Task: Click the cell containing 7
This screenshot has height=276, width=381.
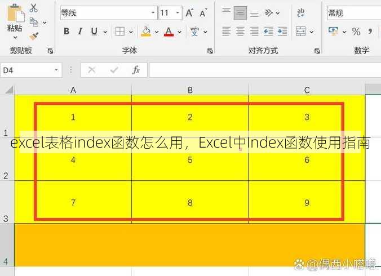Action: coord(73,202)
